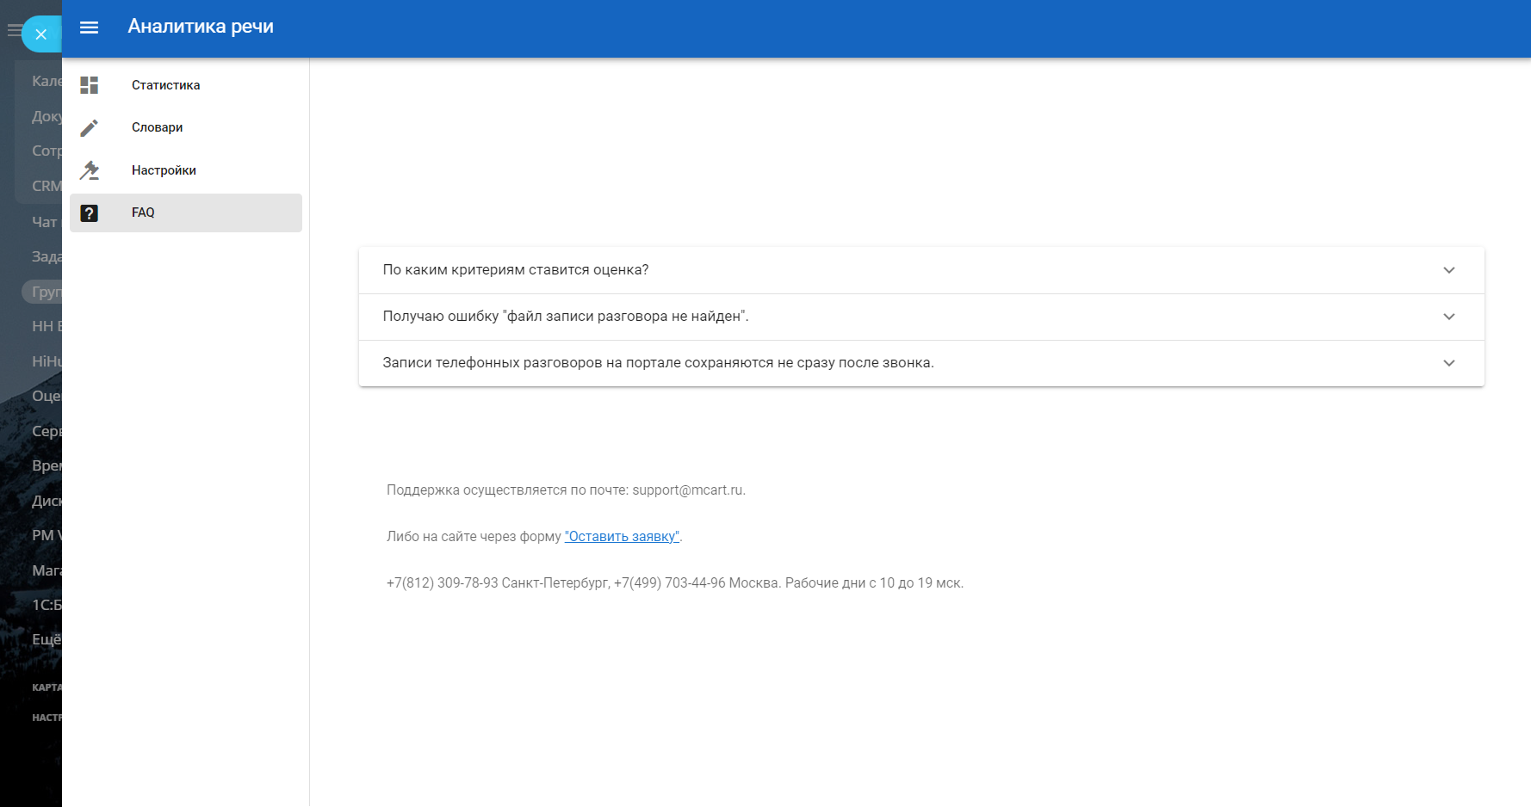Expand chevron for "Записи телефонных разговоров" question
The image size is (1531, 807).
click(x=1449, y=363)
